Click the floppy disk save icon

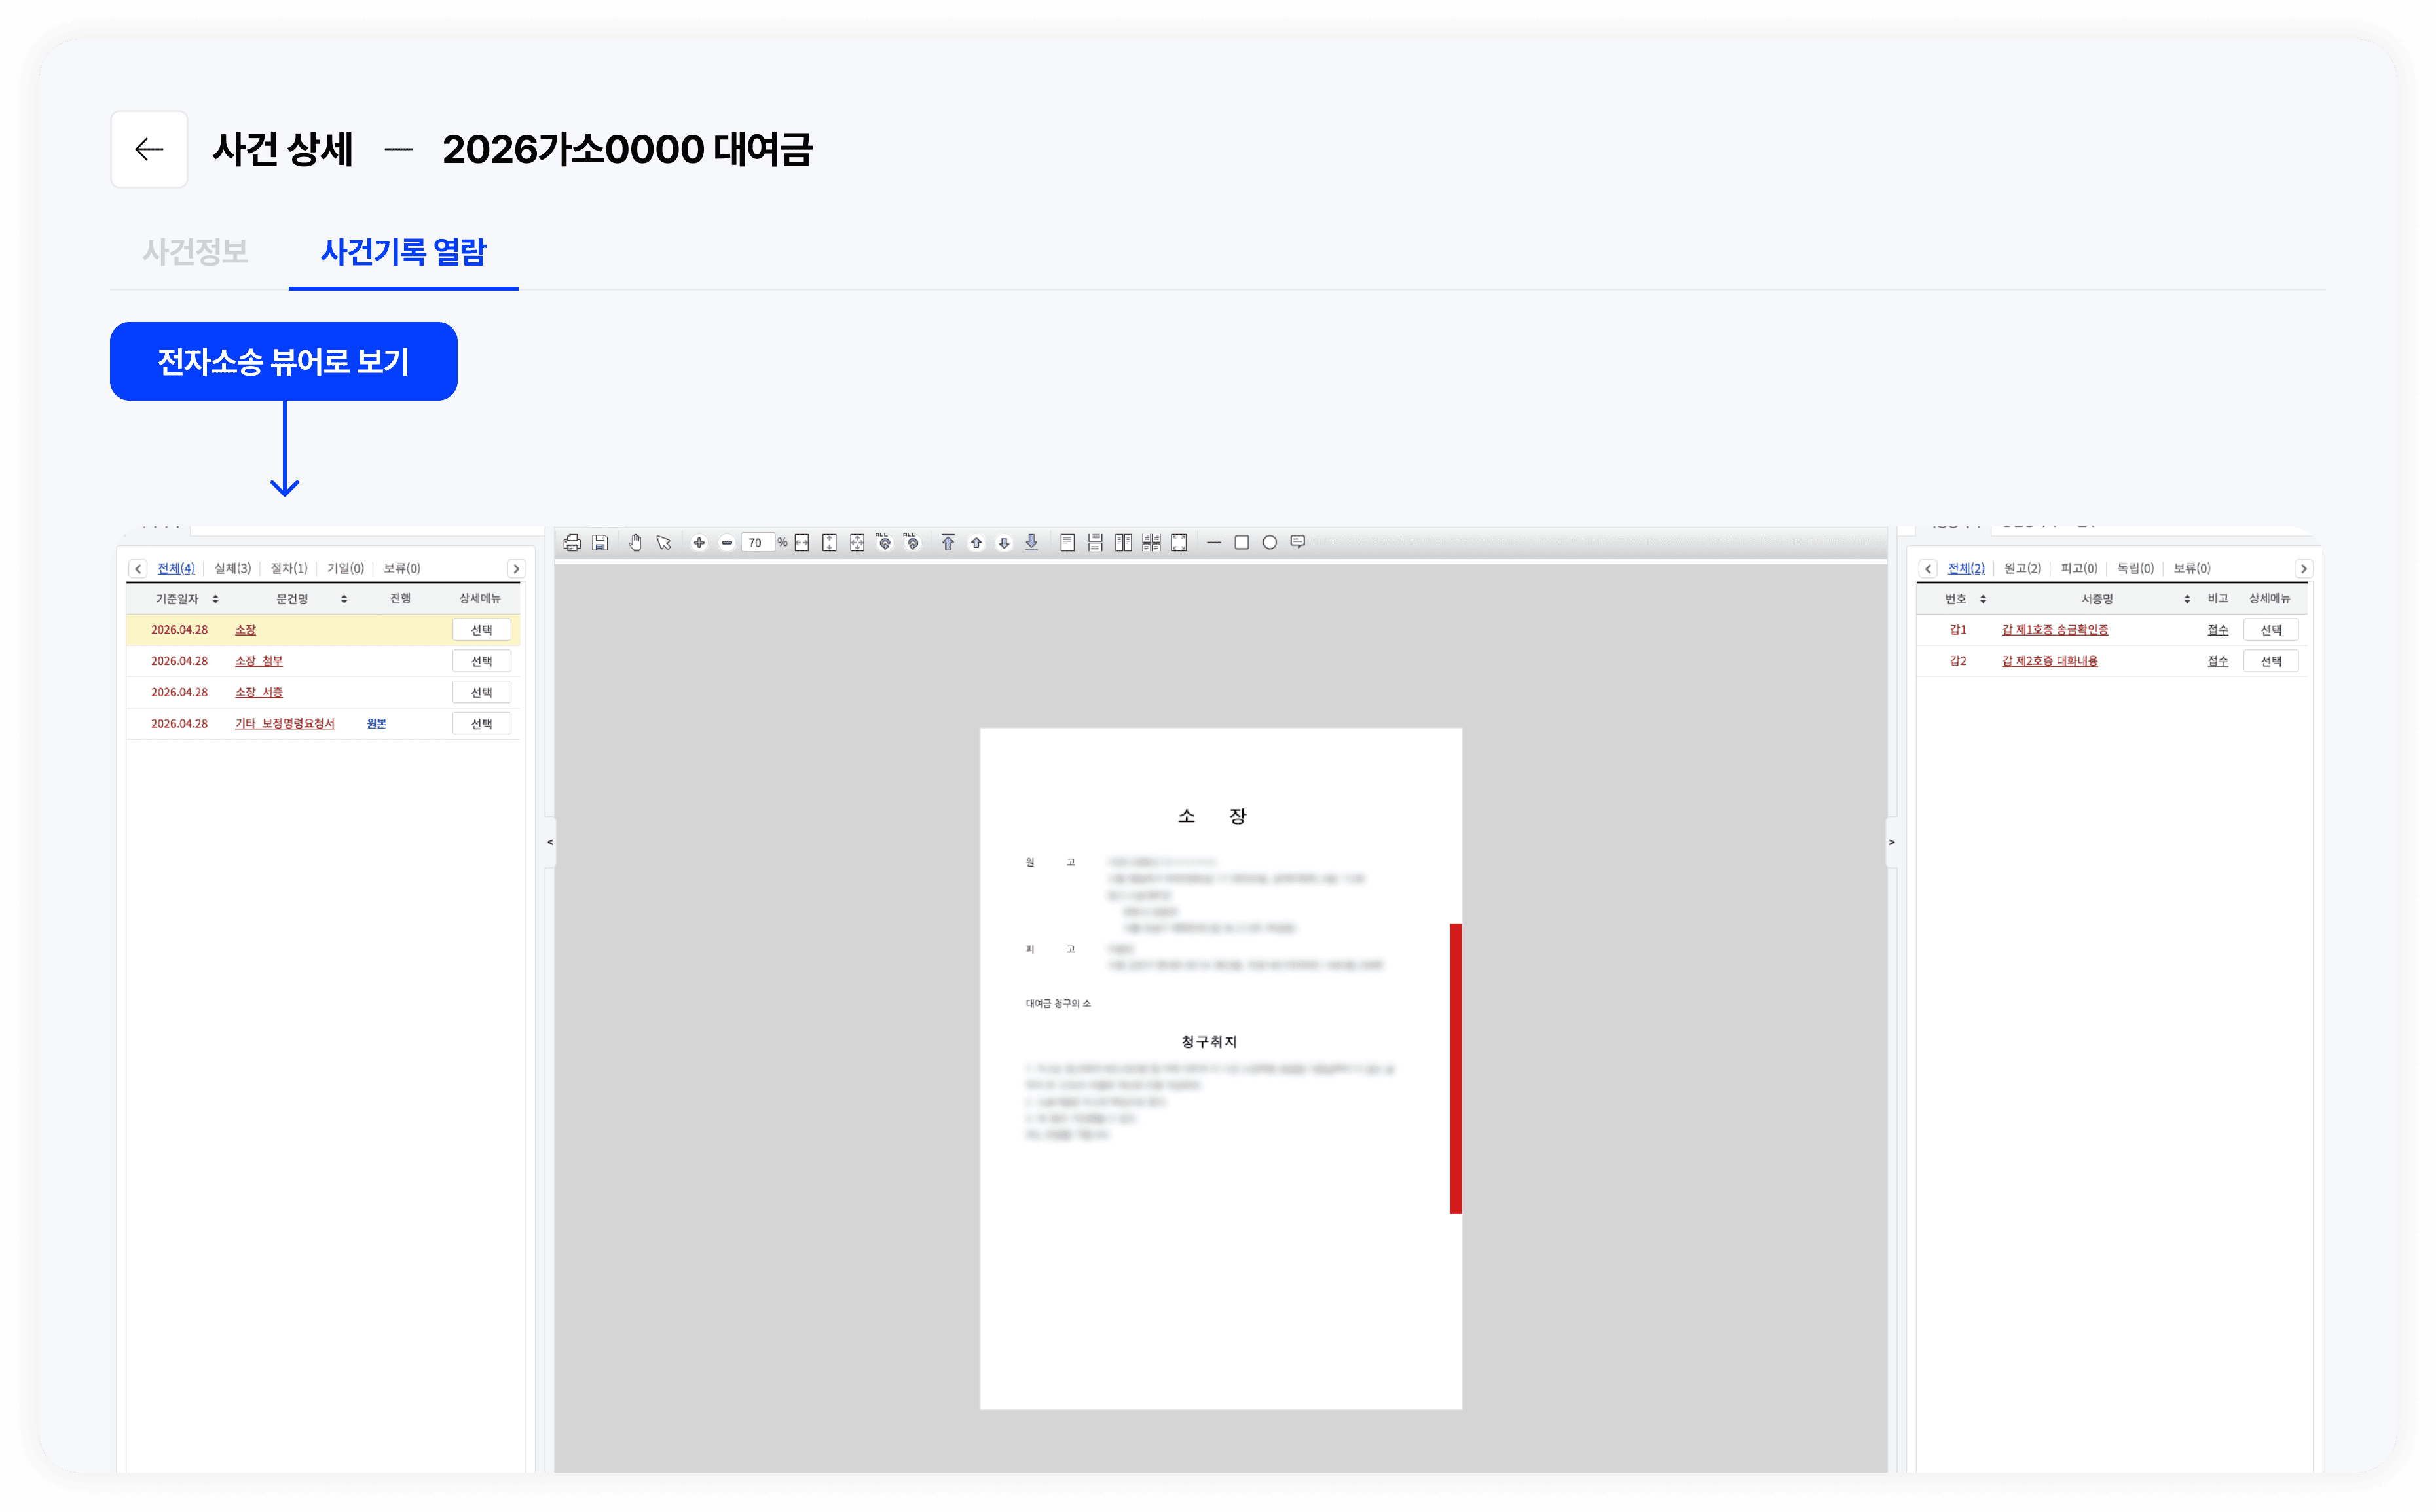pyautogui.click(x=600, y=543)
